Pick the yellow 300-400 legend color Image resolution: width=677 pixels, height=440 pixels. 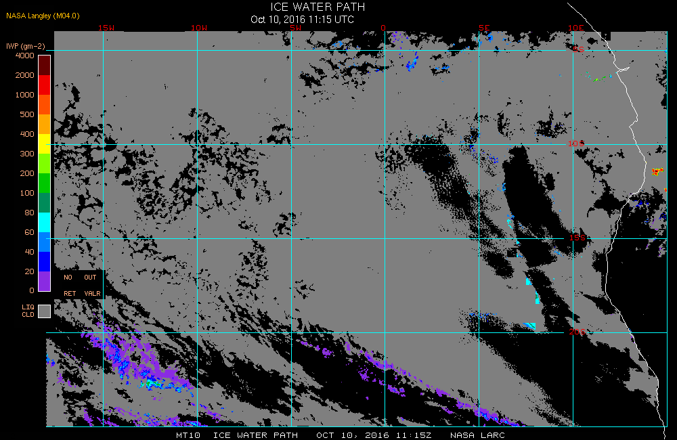(x=45, y=144)
